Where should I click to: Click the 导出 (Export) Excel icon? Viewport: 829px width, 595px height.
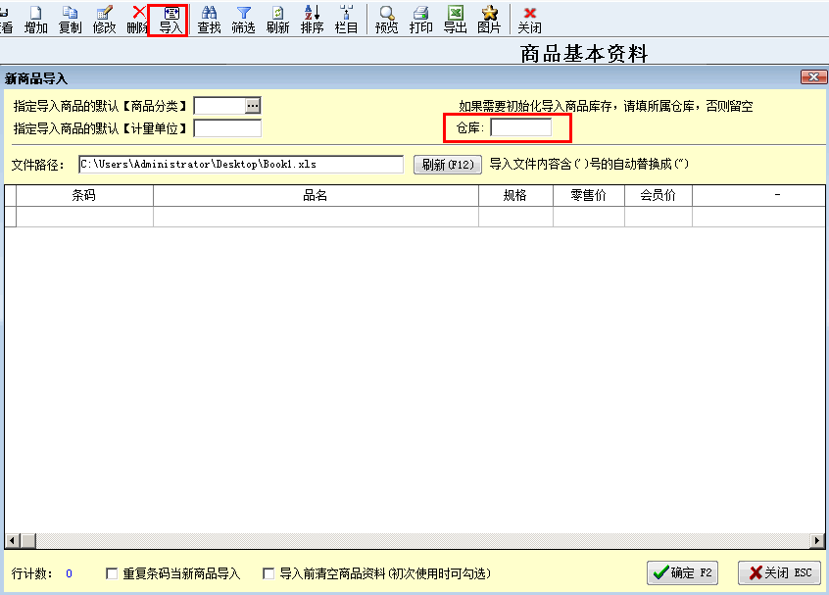point(456,21)
